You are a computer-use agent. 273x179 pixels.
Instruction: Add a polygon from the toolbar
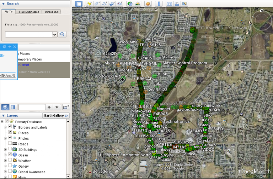97,4
